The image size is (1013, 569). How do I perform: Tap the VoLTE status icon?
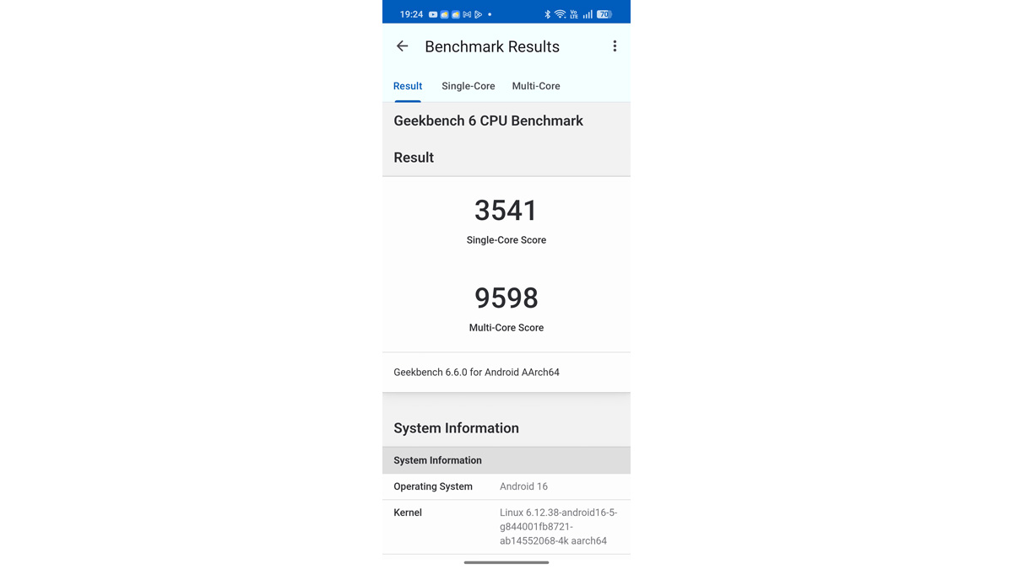pyautogui.click(x=574, y=14)
